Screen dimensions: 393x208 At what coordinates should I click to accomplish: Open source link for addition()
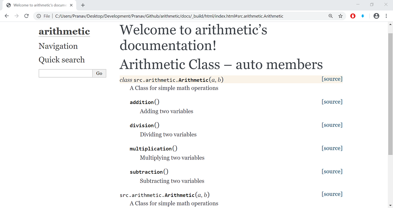pos(332,101)
